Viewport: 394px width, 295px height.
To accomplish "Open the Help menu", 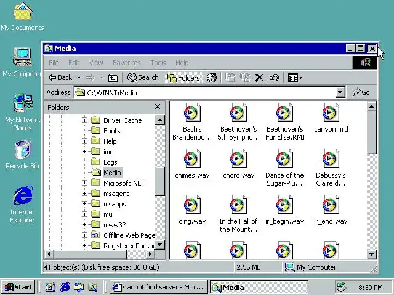I will [182, 63].
